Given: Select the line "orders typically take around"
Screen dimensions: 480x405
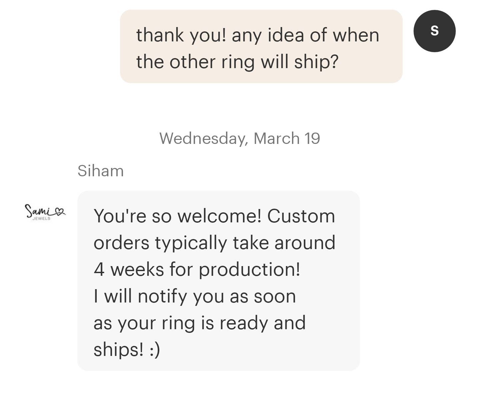Looking at the screenshot, I should (x=214, y=243).
